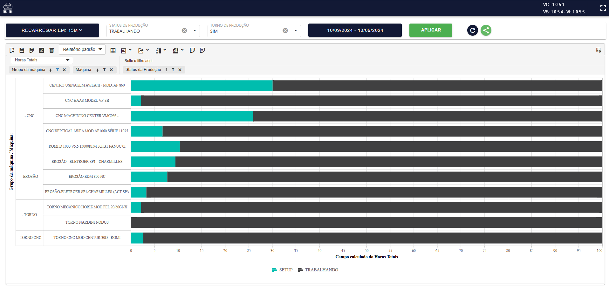Open field list icon at toolbar right
Image resolution: width=609 pixels, height=286 pixels.
(599, 50)
